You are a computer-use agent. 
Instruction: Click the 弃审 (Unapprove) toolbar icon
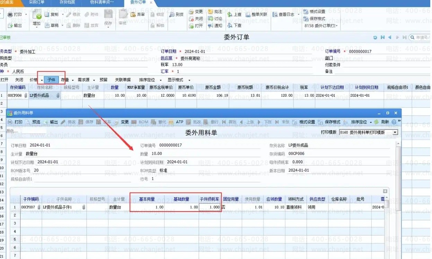click(133, 15)
